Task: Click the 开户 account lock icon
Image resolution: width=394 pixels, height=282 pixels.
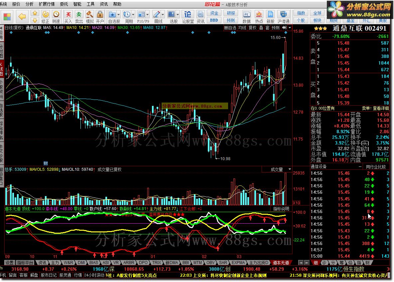Action: tap(100, 17)
